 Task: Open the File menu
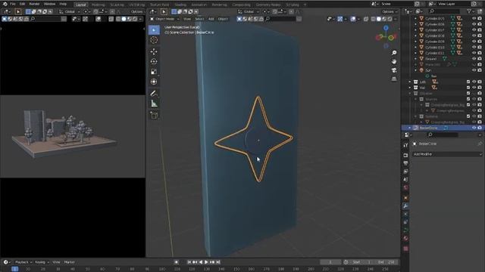13,4
